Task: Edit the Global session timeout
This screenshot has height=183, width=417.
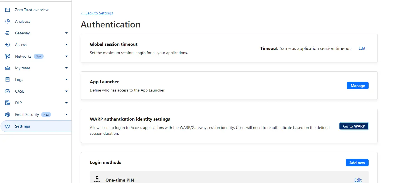Action: [x=362, y=48]
